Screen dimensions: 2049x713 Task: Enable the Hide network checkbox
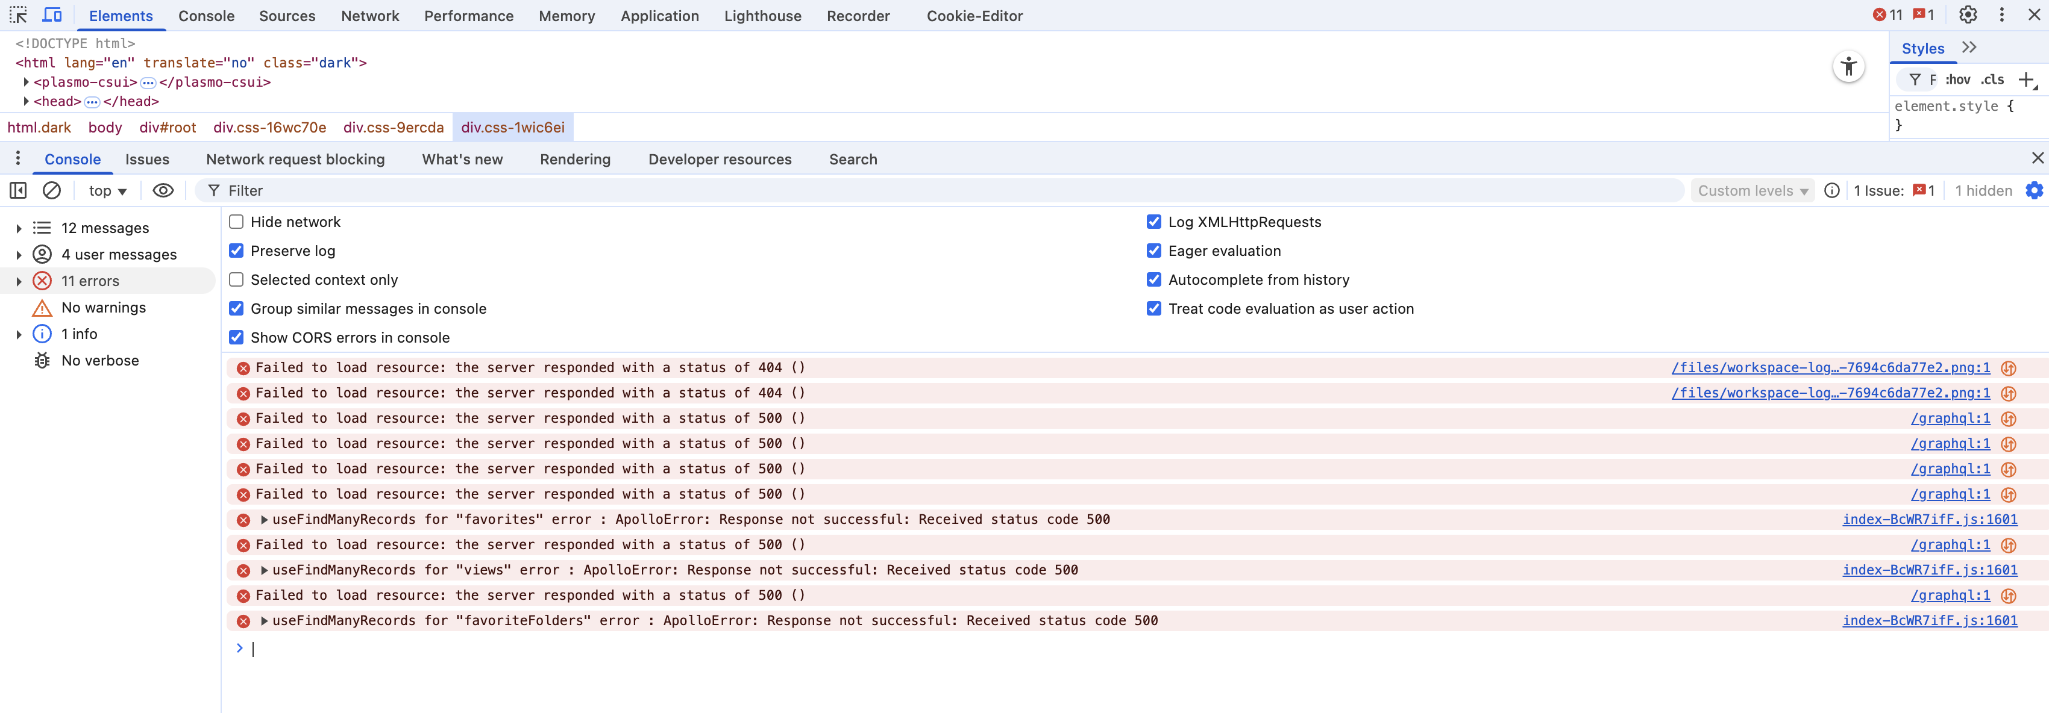pos(236,222)
